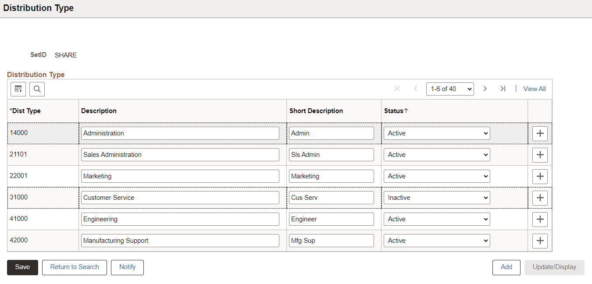592x284 pixels.
Task: Click the Add button near Update/Display
Action: coord(506,267)
